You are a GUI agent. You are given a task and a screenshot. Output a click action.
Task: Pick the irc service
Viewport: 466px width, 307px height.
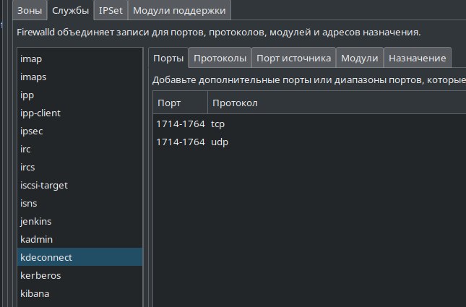click(80, 150)
